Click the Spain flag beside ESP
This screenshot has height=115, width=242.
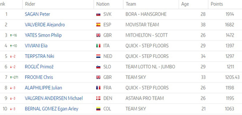pos(98,25)
